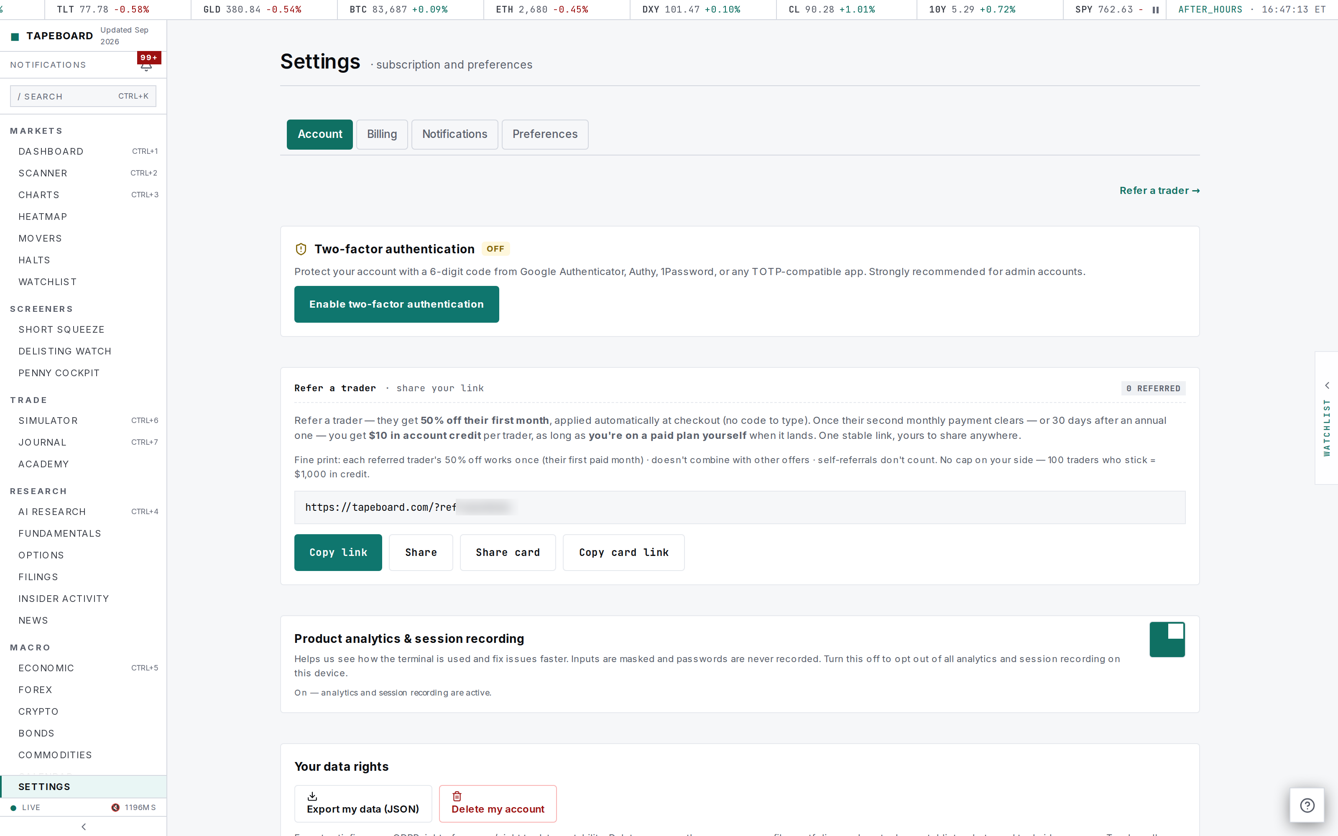Image resolution: width=1338 pixels, height=836 pixels.
Task: Click the 2FA OFF status badge
Action: pos(495,249)
